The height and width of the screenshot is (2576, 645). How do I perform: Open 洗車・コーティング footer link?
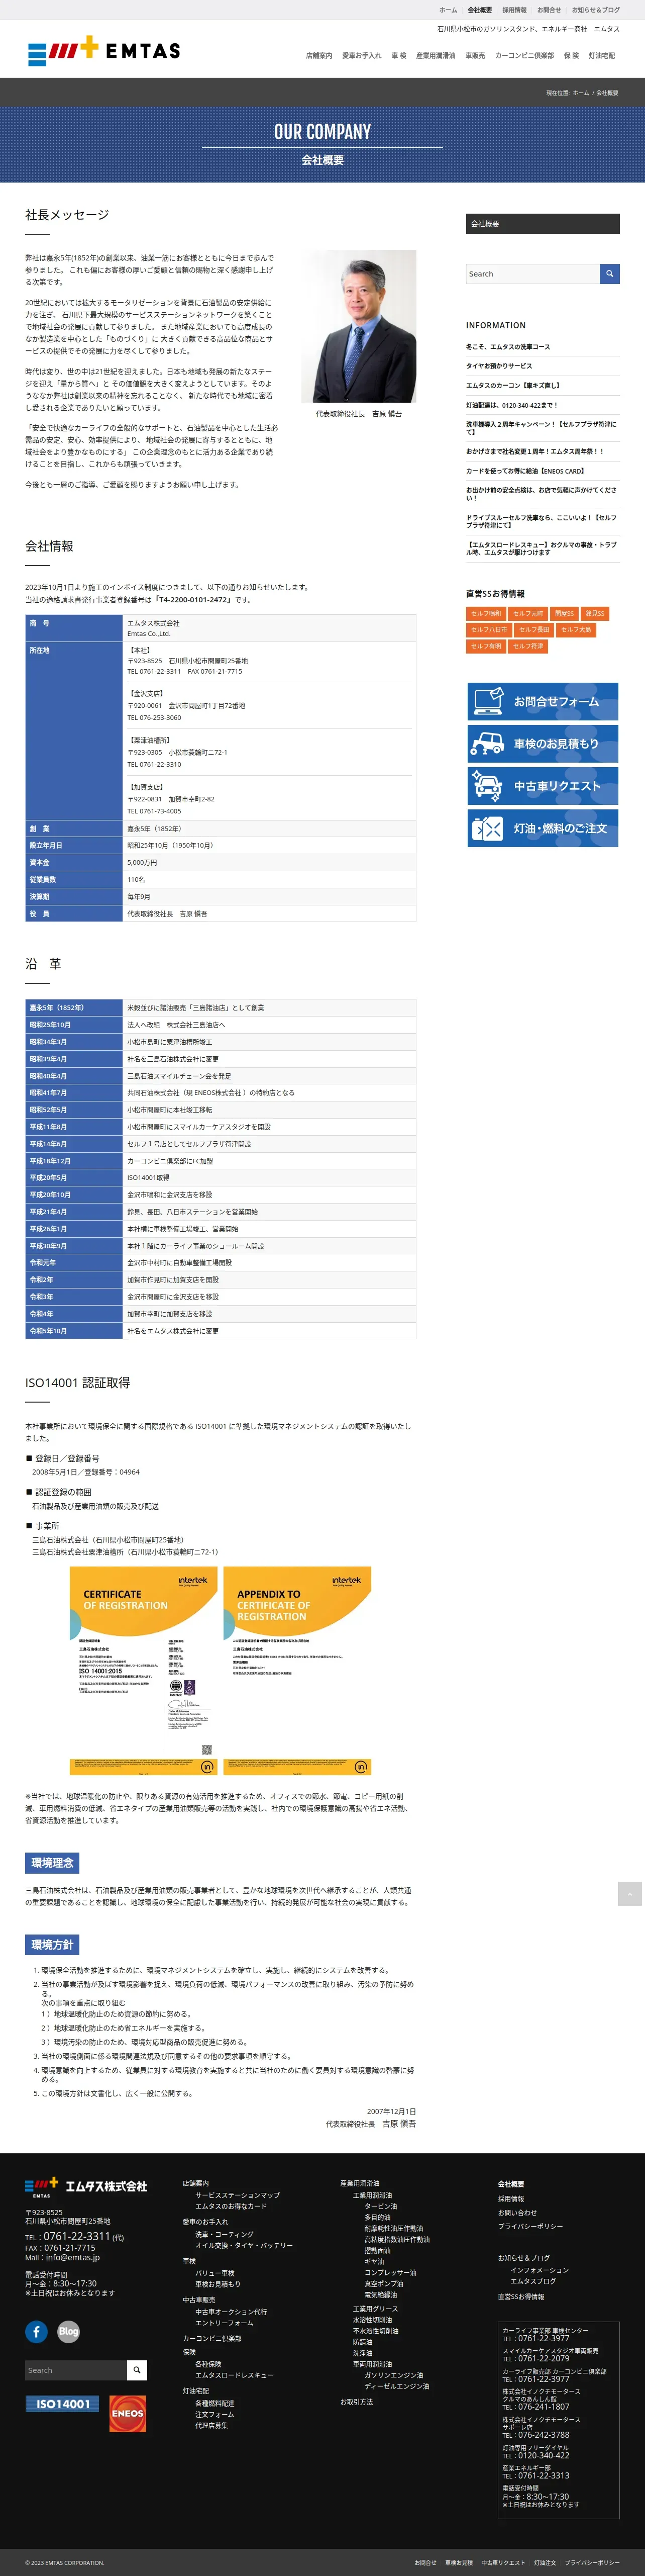point(225,2233)
